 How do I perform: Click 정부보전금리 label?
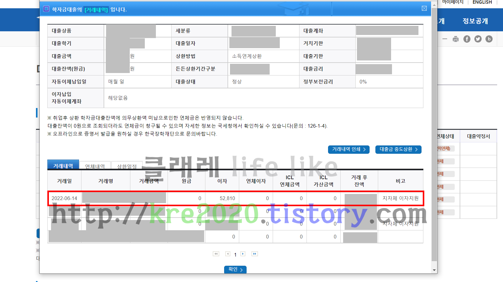[318, 82]
